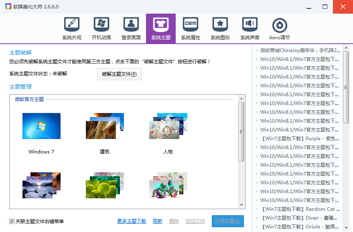This screenshot has width=353, height=232.
Task: Open the 系统图标 star icon
Action: click(220, 25)
